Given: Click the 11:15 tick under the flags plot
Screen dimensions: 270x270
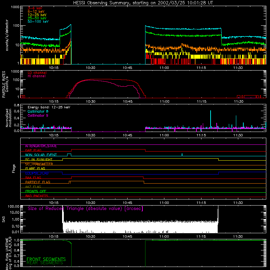Looking at the screenshot, I should coord(201,203).
